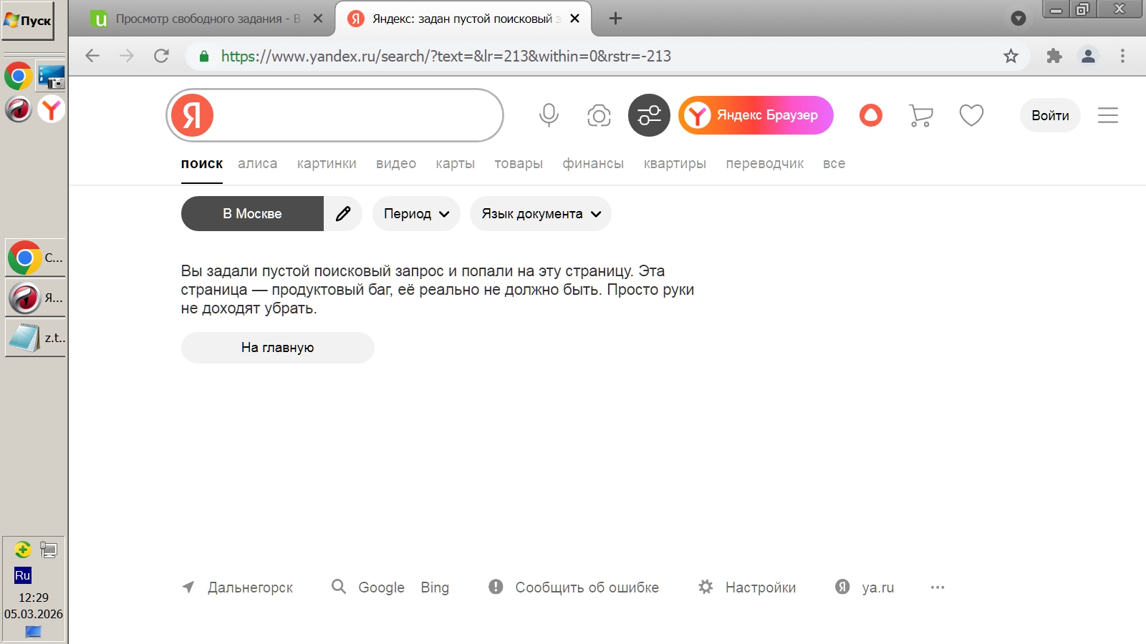Open a new browser tab
This screenshot has height=644, width=1146.
tap(615, 19)
